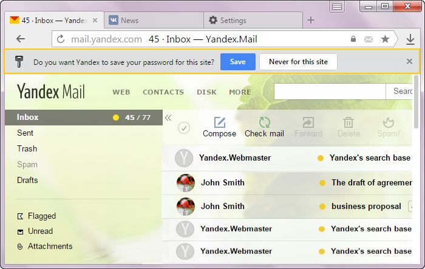
Task: Open the WEB navigation link
Action: [121, 92]
